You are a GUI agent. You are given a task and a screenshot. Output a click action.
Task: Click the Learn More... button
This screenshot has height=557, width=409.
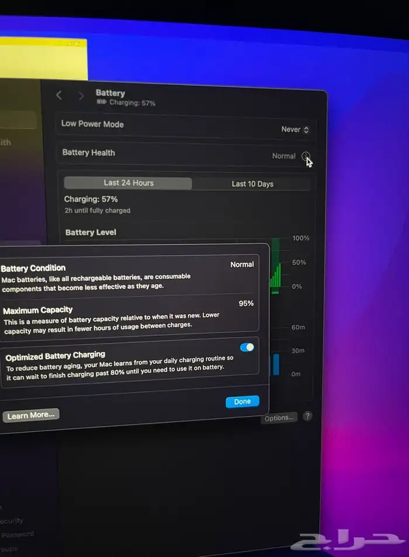[x=31, y=415]
